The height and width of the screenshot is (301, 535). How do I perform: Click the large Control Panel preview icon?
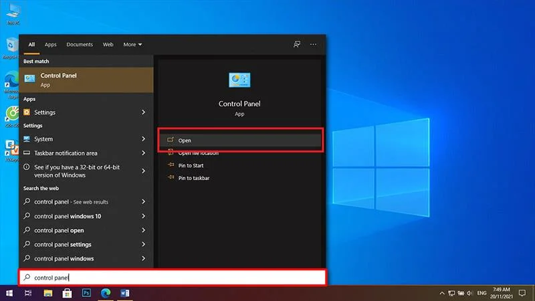pyautogui.click(x=239, y=80)
